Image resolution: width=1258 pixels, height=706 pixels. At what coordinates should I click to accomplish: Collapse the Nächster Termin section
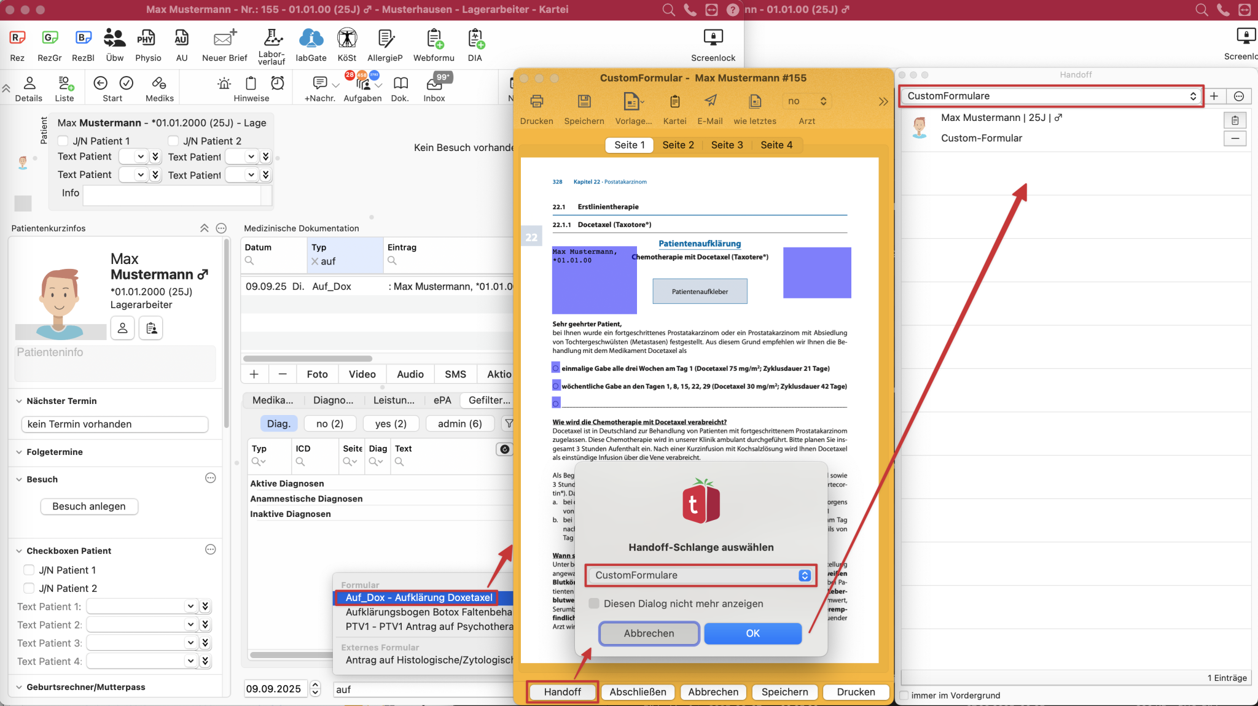pos(19,401)
